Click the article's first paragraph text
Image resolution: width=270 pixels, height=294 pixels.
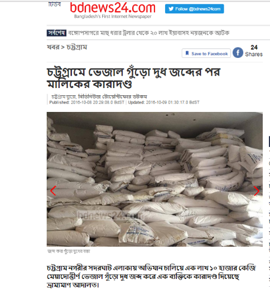[x=151, y=277]
